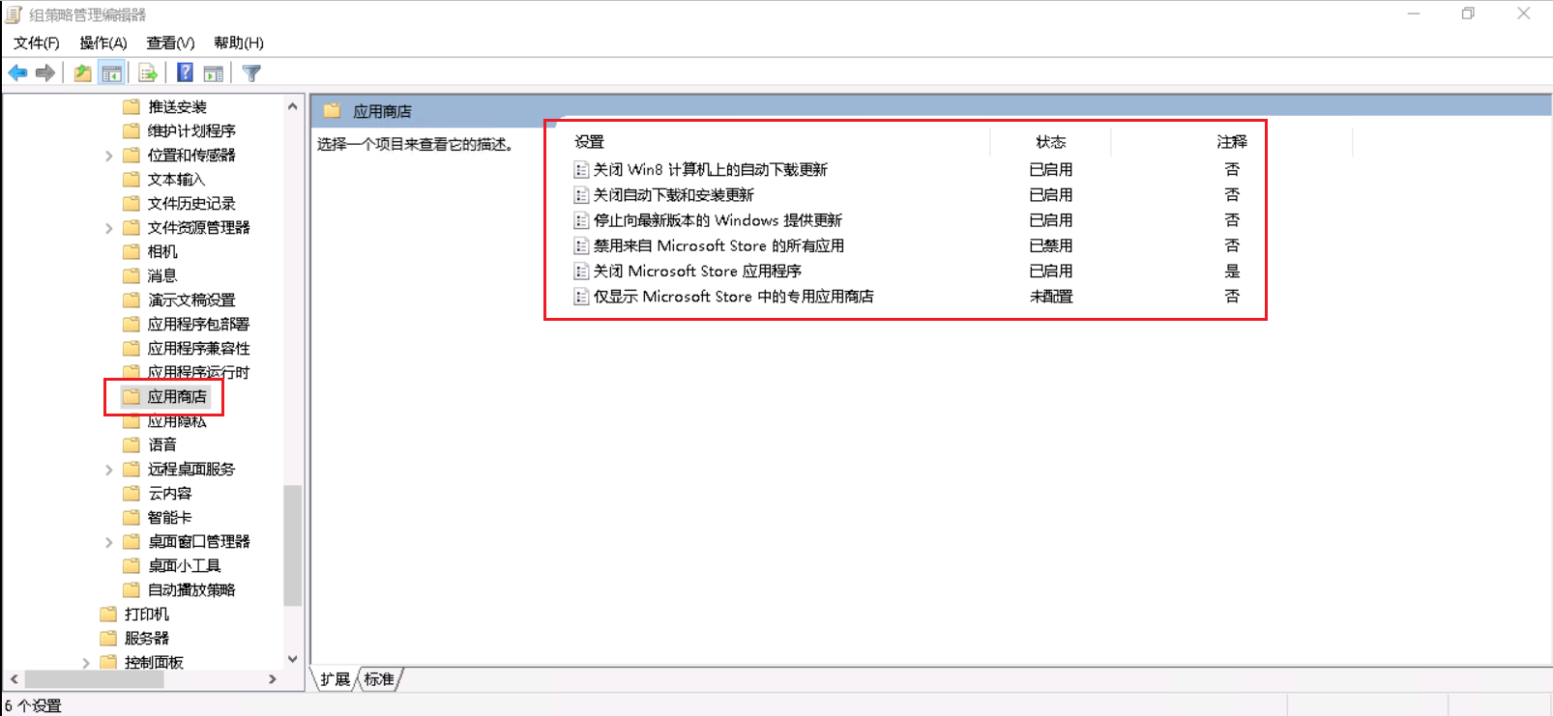This screenshot has height=716, width=1553.
Task: Click tree horizontal scrollbar left arrow
Action: point(15,679)
